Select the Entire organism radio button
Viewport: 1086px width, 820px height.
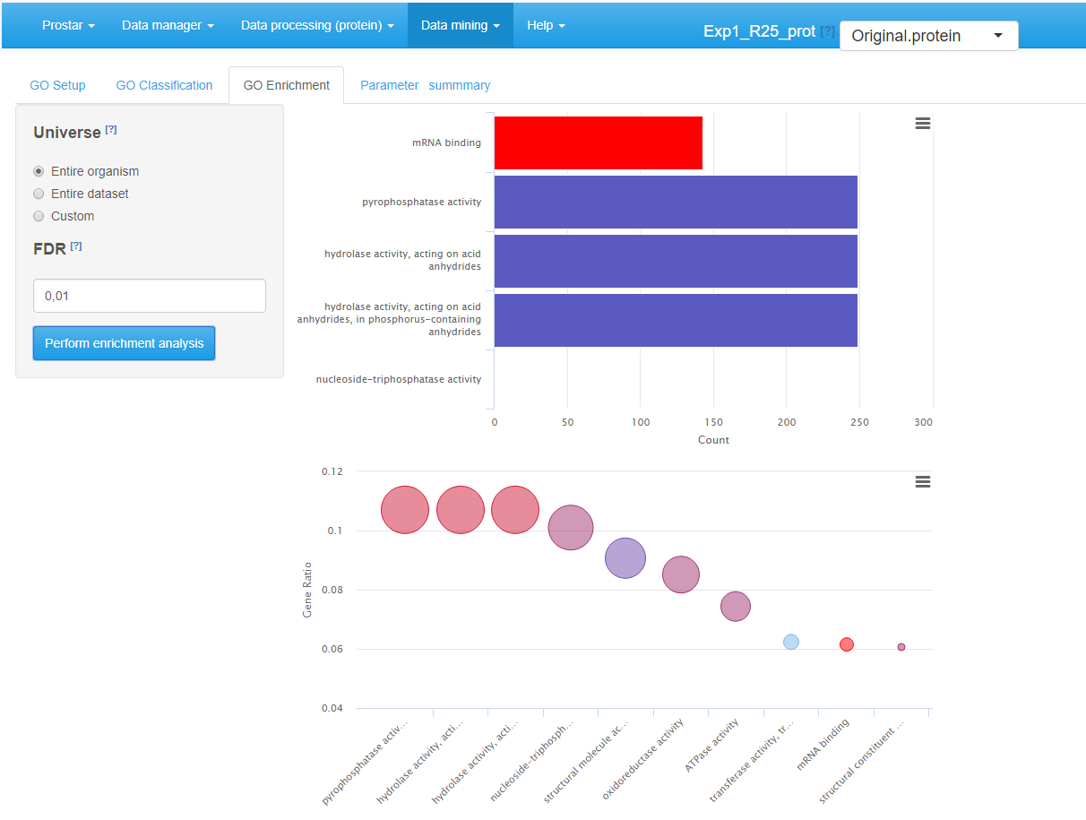click(x=39, y=171)
